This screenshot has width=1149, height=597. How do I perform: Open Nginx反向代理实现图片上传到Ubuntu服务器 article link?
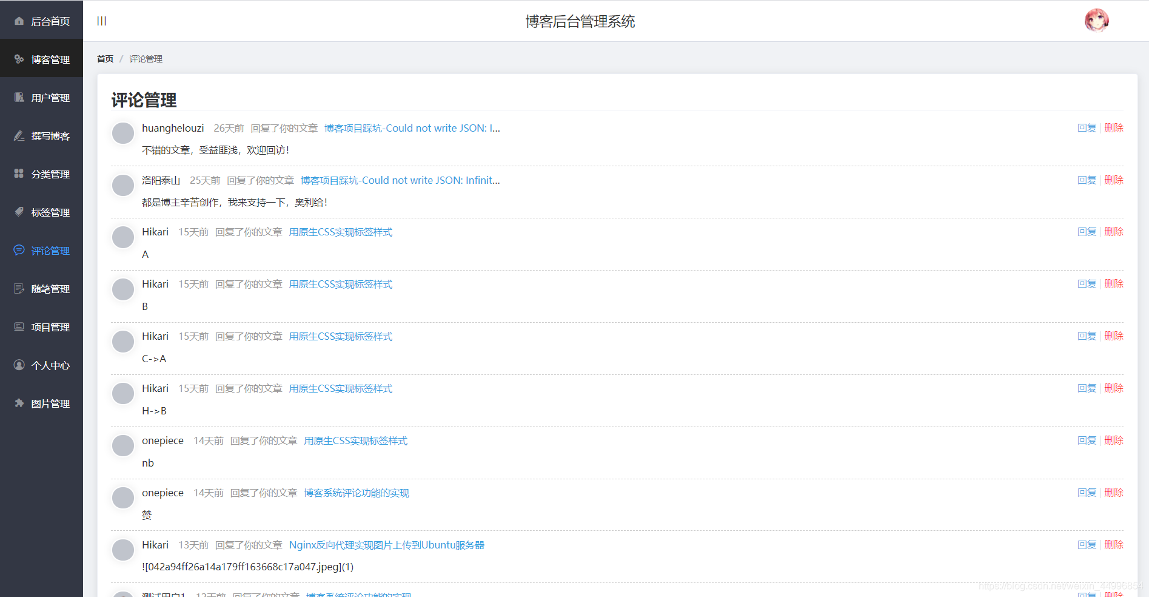click(x=387, y=545)
